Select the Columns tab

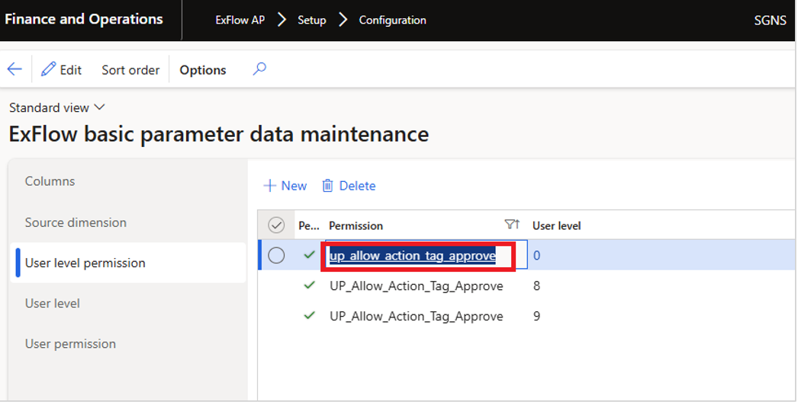50,181
